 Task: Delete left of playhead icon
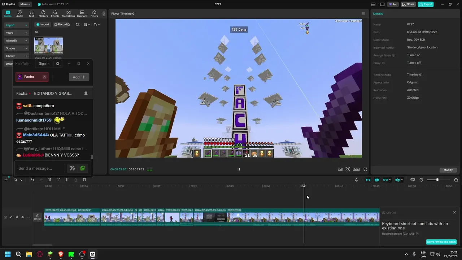(58, 180)
